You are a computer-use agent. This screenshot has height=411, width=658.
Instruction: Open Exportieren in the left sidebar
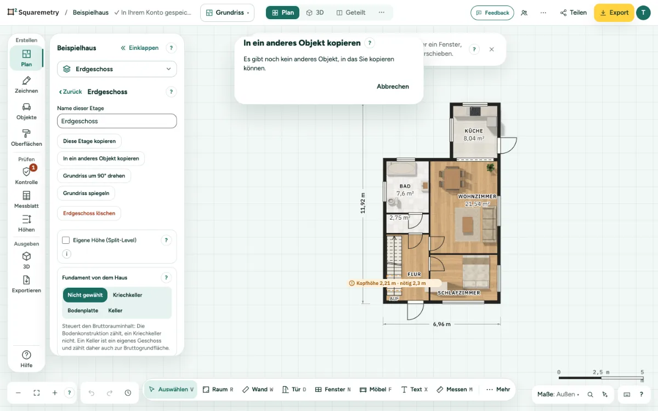26,284
